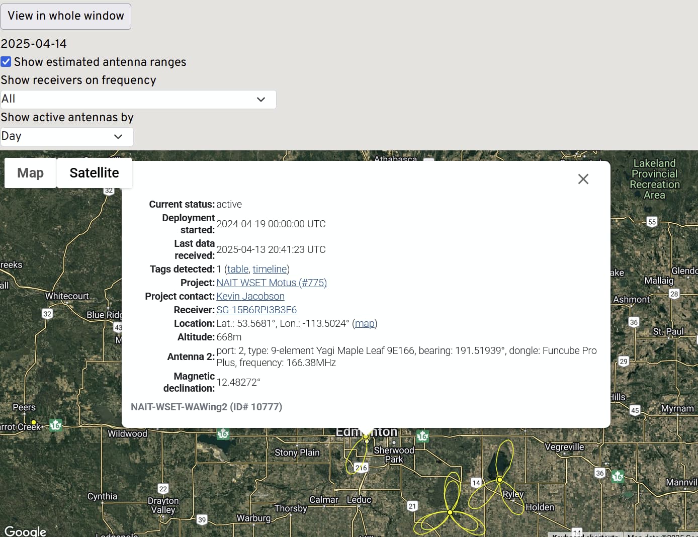Click the yellow receiver marker near Peers
Screen dimensions: 698x537
pos(34,422)
